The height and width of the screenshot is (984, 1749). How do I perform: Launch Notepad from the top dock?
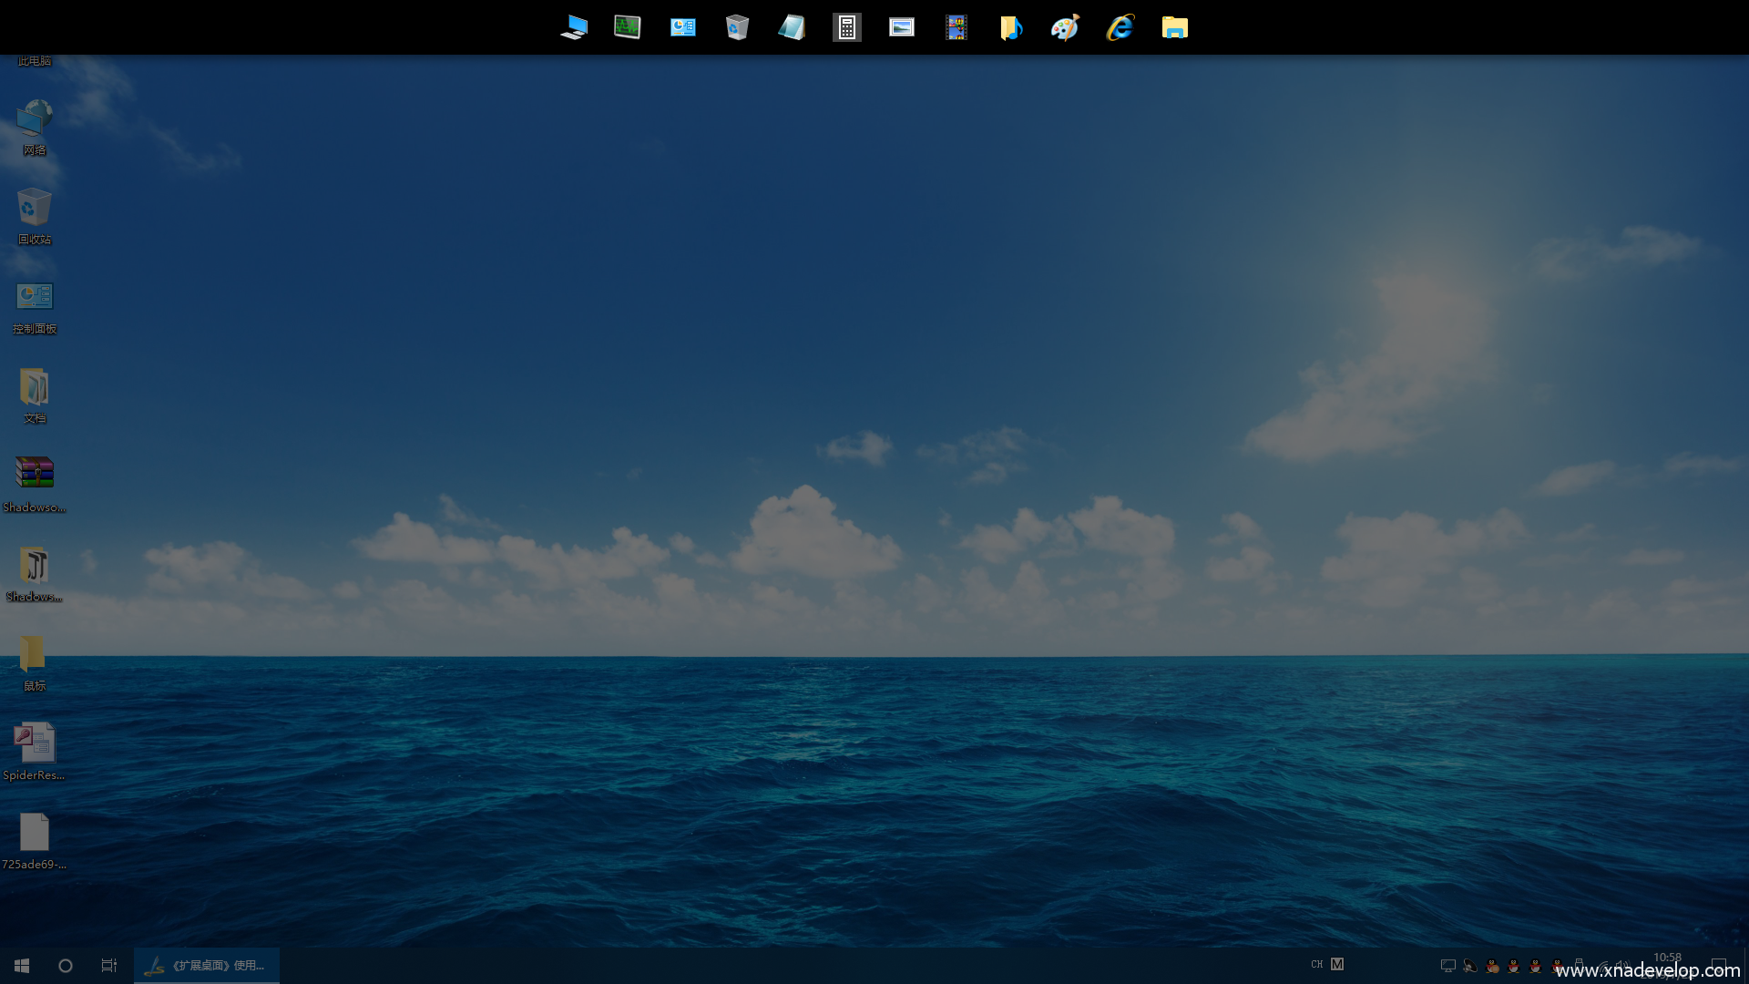pos(792,27)
